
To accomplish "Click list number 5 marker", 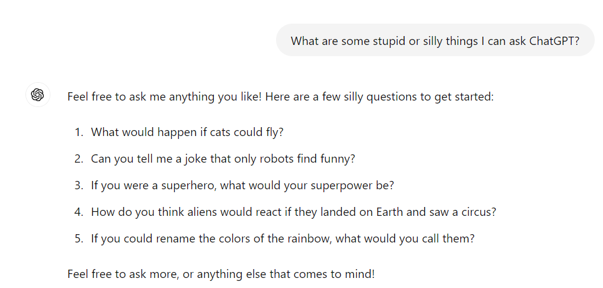I will pyautogui.click(x=79, y=238).
